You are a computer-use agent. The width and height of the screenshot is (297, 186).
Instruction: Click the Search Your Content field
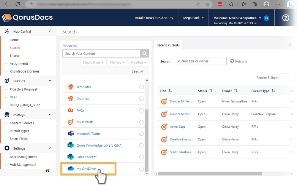pos(101,54)
